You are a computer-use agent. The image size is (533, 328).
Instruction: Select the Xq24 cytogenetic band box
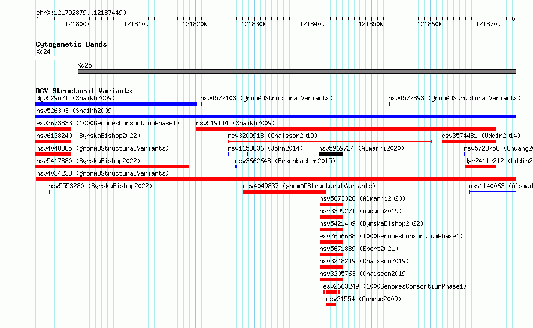(57, 58)
